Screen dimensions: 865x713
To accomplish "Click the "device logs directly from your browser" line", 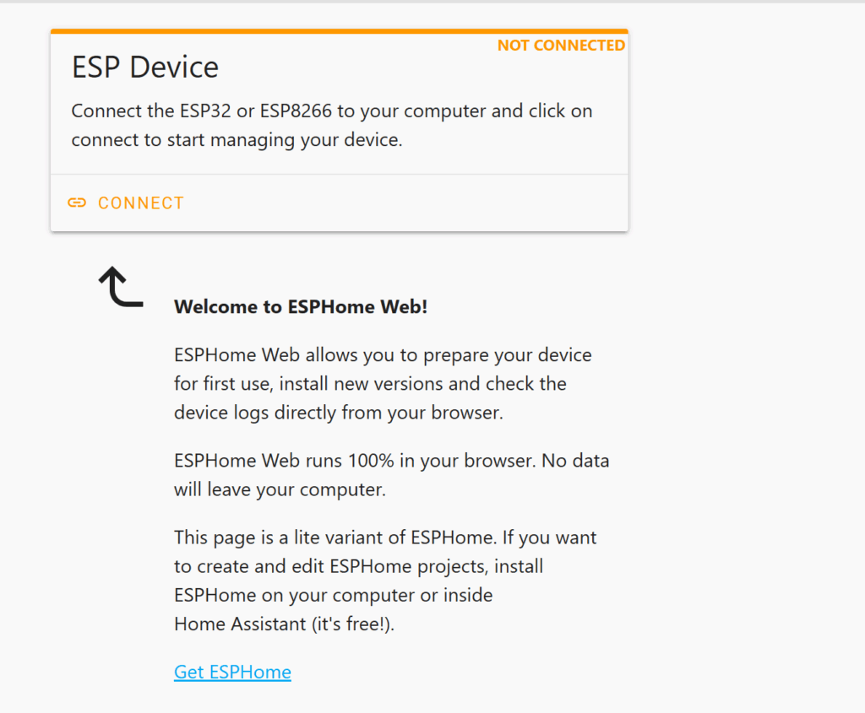I will 338,413.
